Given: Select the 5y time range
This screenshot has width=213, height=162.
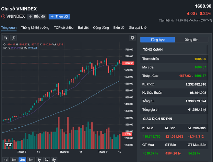Looking at the screenshot, I should (54, 159).
